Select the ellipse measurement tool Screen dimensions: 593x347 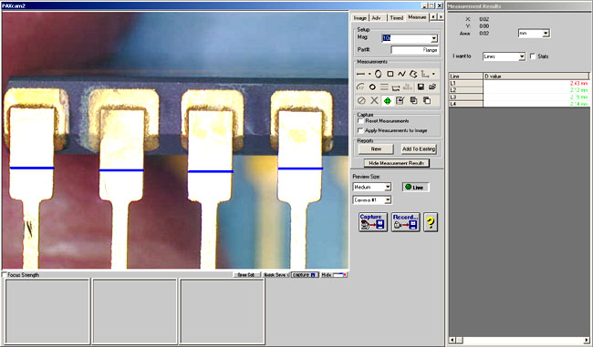tap(379, 74)
